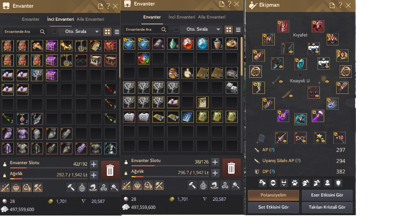
Task: Open help icon in Ekipman window
Action: pyautogui.click(x=340, y=5)
